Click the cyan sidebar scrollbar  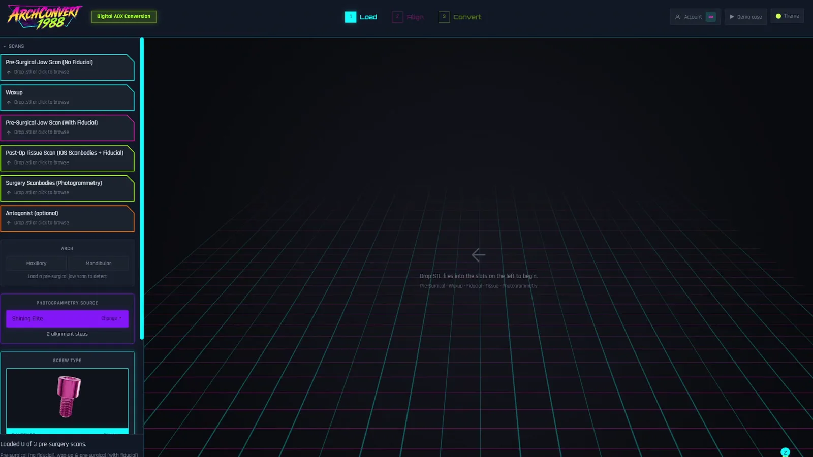pyautogui.click(x=142, y=188)
